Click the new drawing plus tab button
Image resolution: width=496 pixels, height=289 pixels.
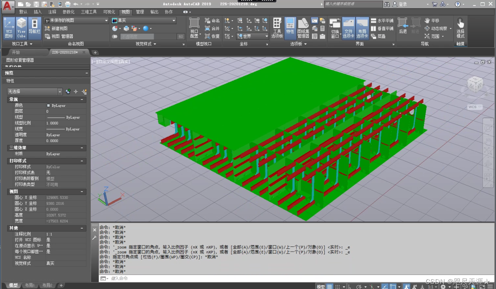(x=95, y=52)
